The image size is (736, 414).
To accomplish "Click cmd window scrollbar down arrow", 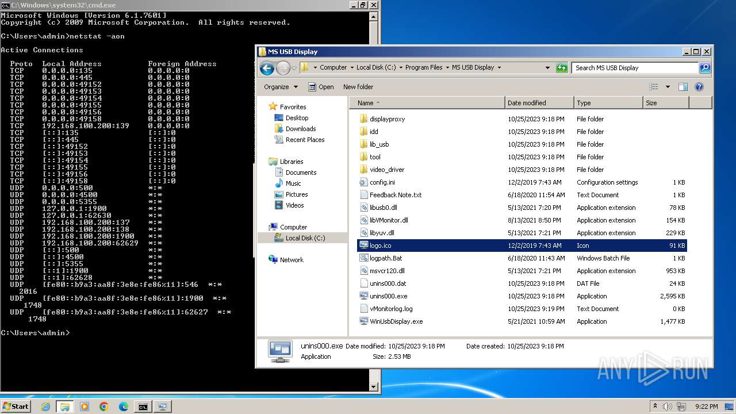I will click(373, 388).
